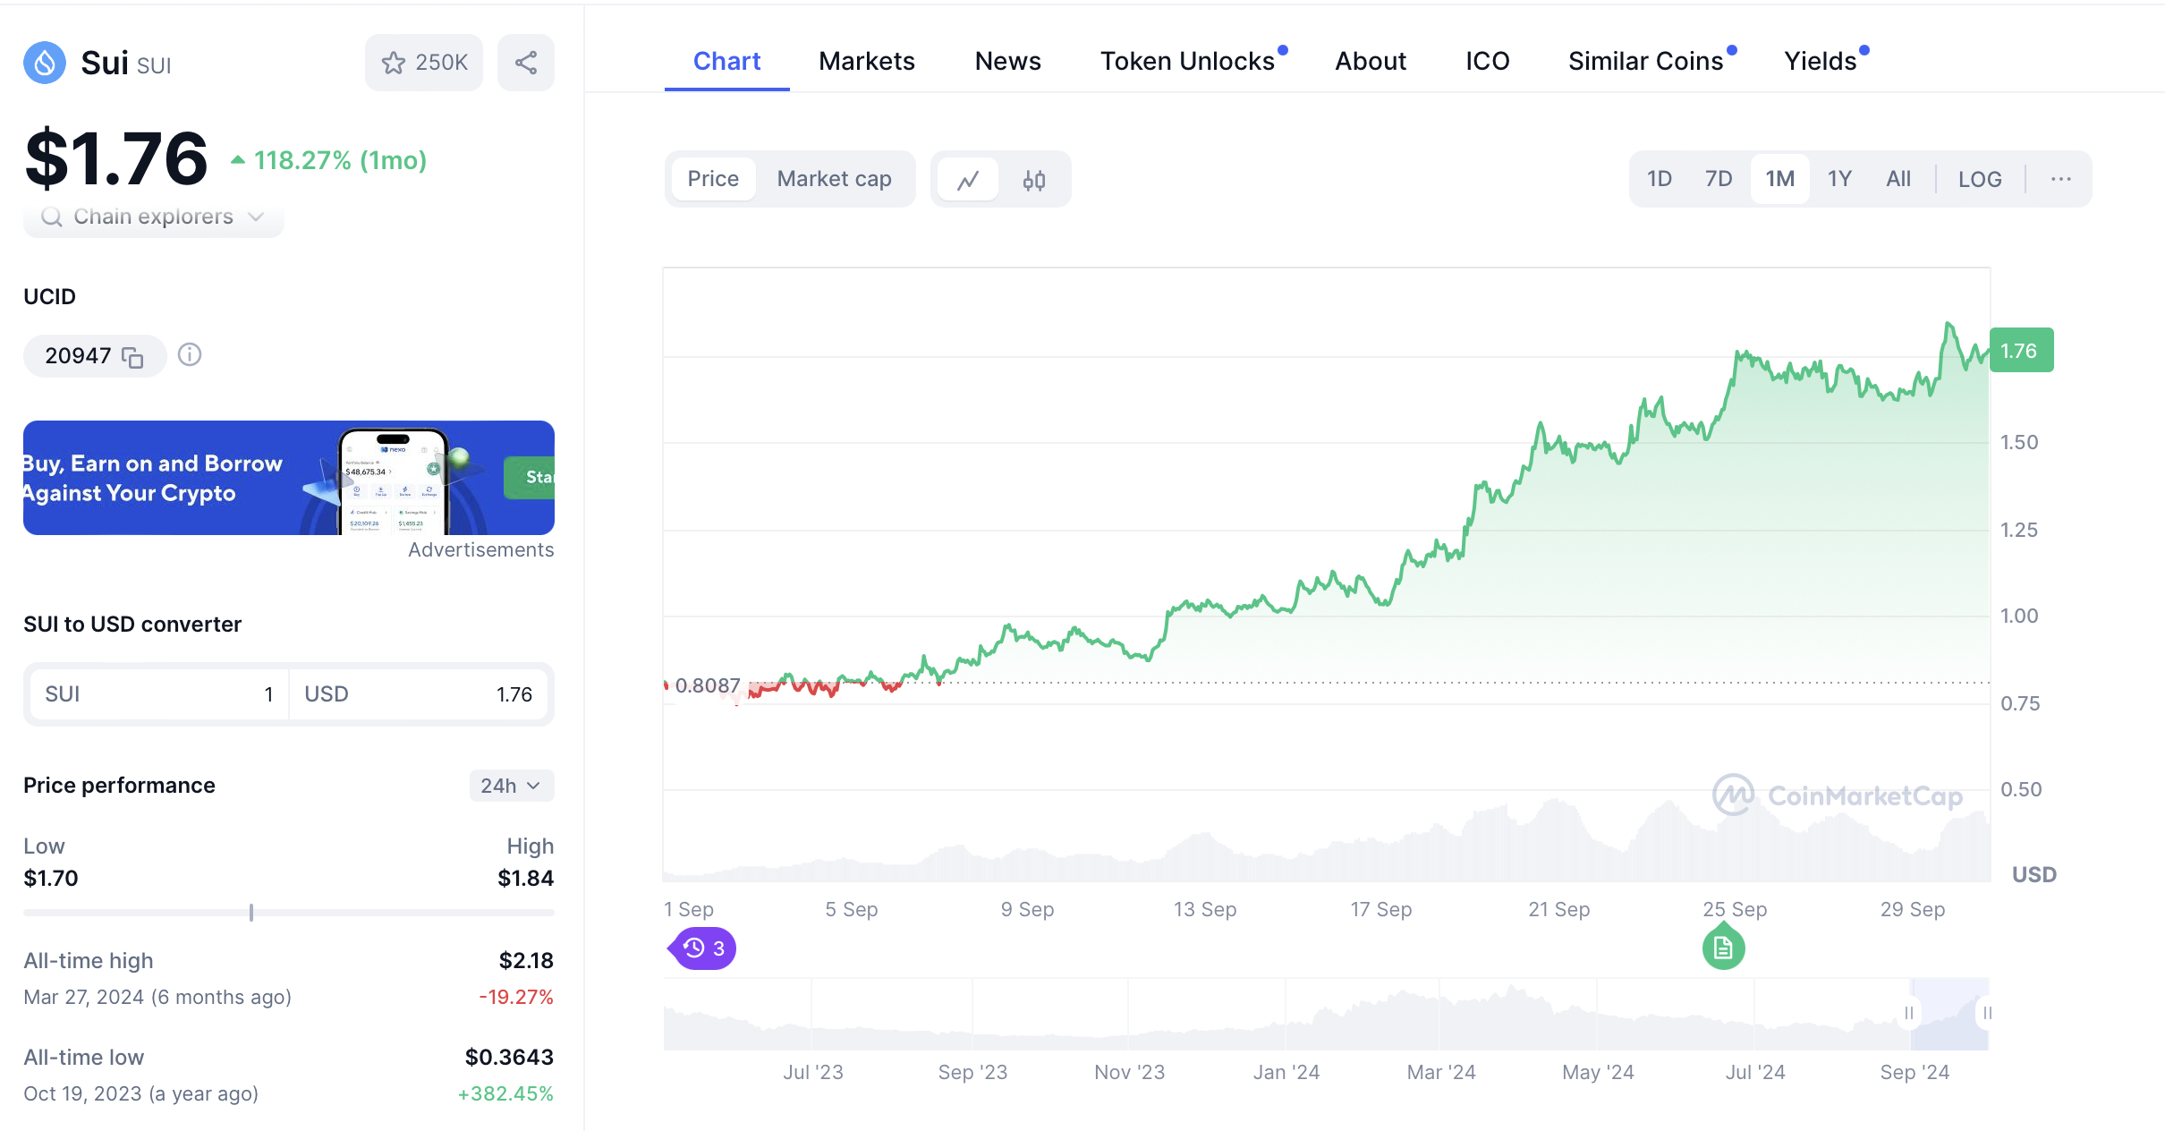The height and width of the screenshot is (1131, 2165).
Task: Expand the Chain explorers dropdown
Action: 154,217
